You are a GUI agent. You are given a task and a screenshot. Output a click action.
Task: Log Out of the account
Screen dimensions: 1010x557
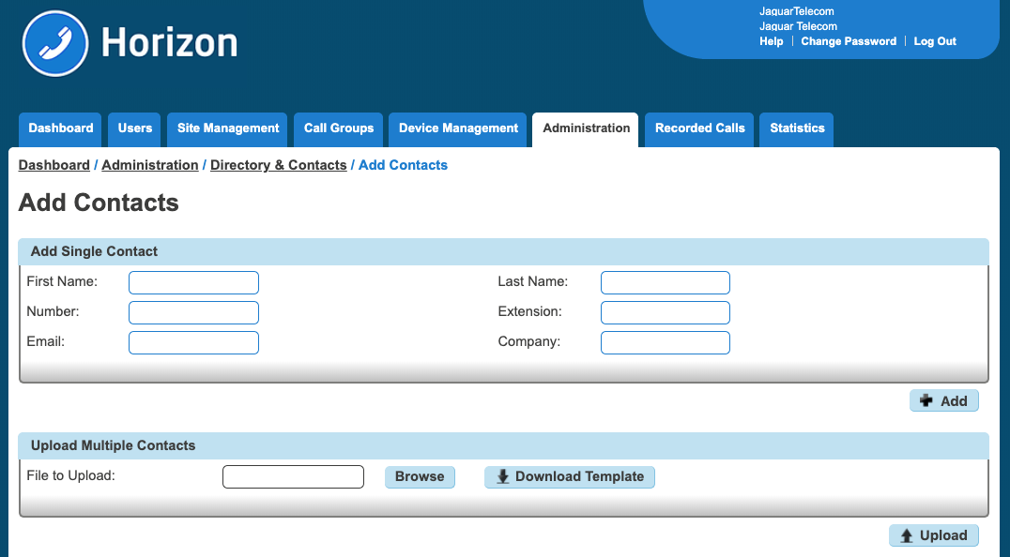935,41
